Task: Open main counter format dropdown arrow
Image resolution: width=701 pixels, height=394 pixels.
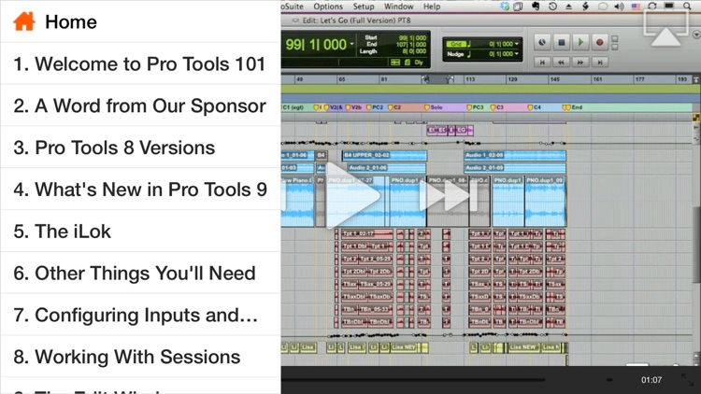Action: pos(351,44)
